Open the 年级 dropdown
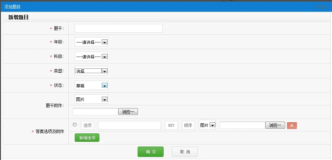 coord(91,42)
